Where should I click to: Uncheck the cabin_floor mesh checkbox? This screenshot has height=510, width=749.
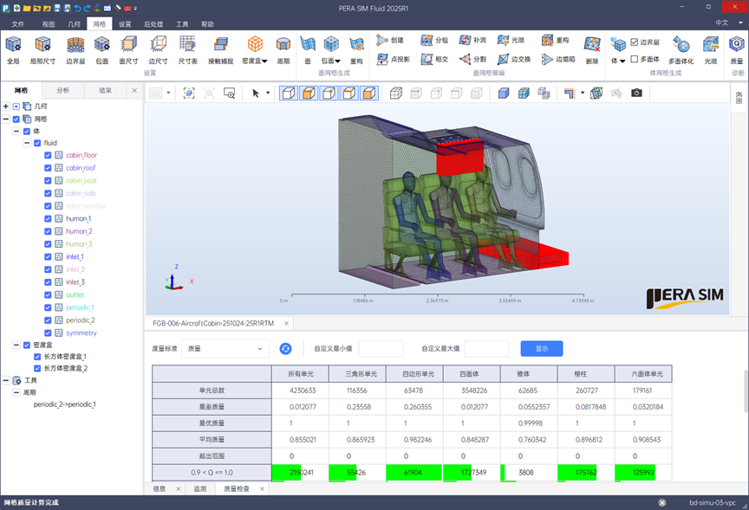pos(49,156)
